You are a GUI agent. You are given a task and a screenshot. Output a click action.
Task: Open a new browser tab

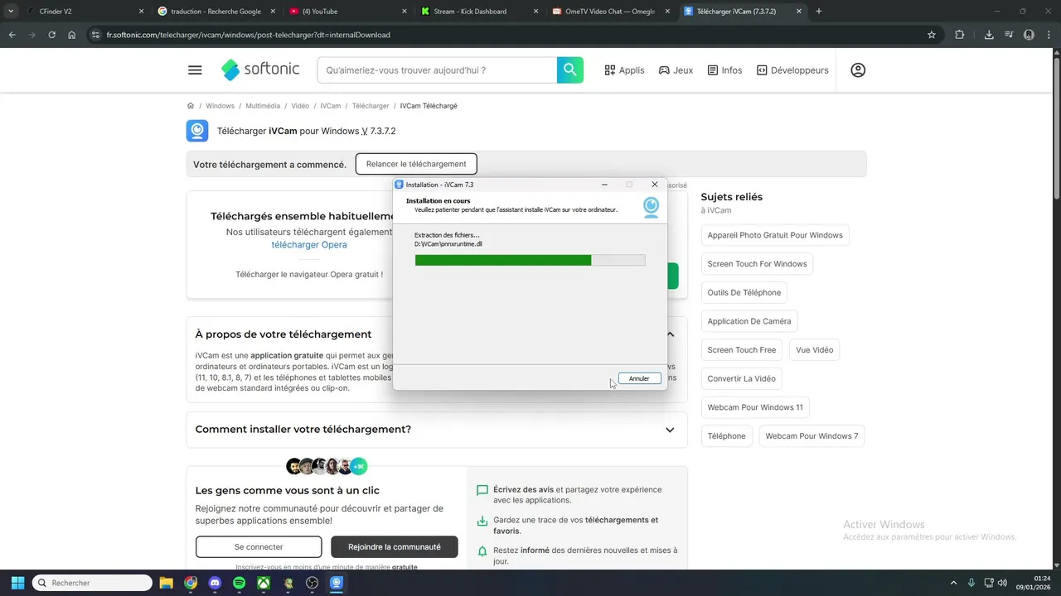click(x=819, y=12)
